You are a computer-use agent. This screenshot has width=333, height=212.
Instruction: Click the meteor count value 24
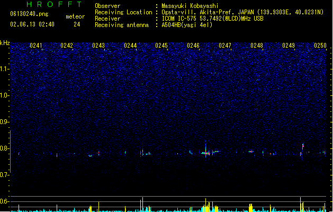[x=77, y=24]
